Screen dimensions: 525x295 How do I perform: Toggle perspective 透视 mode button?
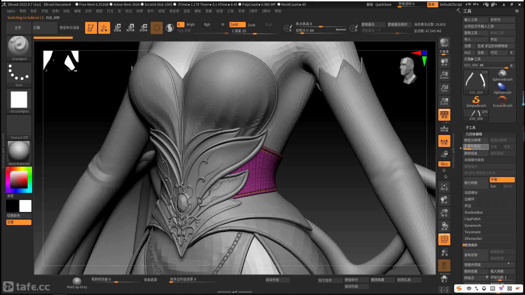(444, 115)
